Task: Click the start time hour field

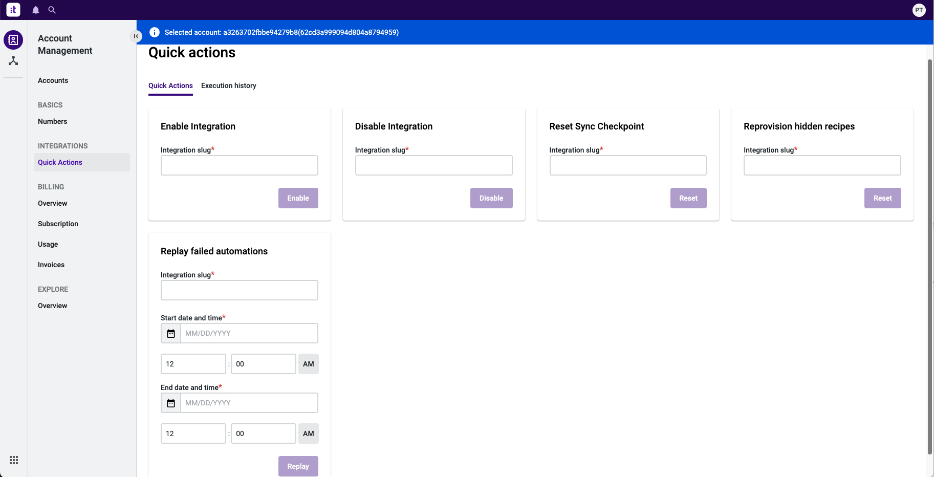Action: [193, 364]
